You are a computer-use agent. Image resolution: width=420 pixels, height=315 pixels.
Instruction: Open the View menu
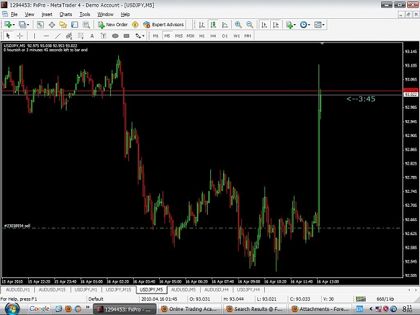coord(30,15)
